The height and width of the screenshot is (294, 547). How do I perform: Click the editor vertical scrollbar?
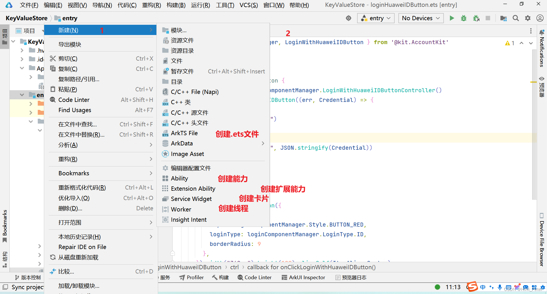[534, 125]
